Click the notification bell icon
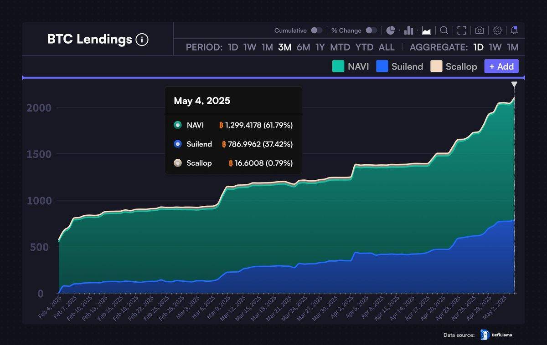This screenshot has height=345, width=547. [x=514, y=30]
